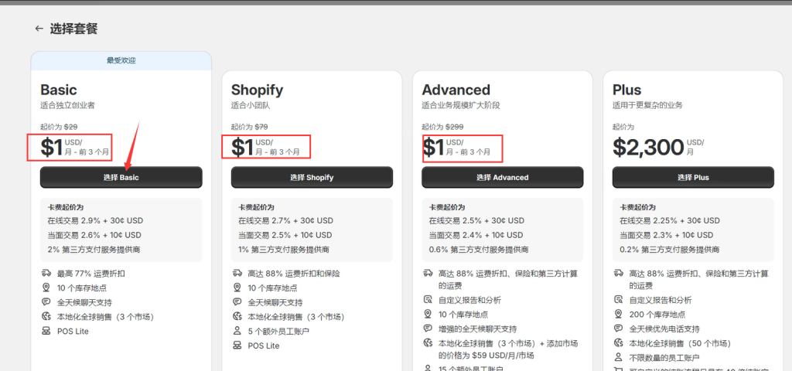This screenshot has width=792, height=371.
Task: Click the Basic plan POS Lite icon
Action: coord(46,331)
